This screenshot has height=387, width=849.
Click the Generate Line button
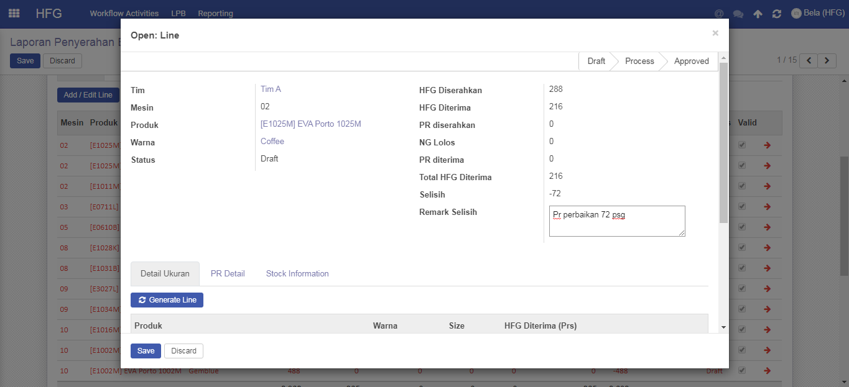167,300
